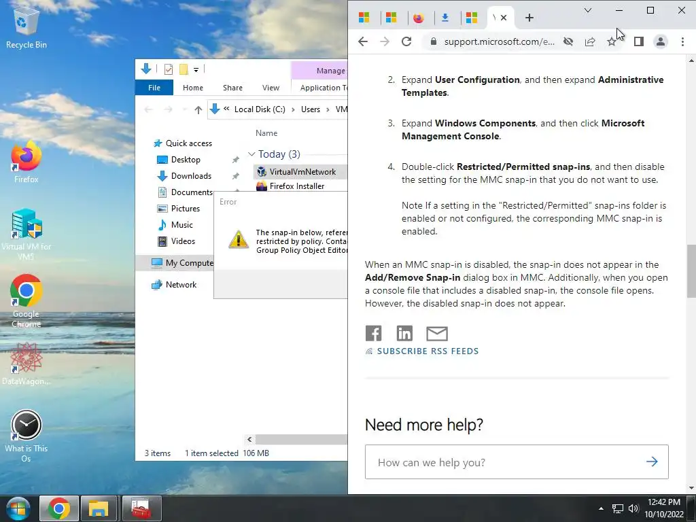Click the third-party cookies blocked eye icon
This screenshot has height=522, width=696.
568,41
